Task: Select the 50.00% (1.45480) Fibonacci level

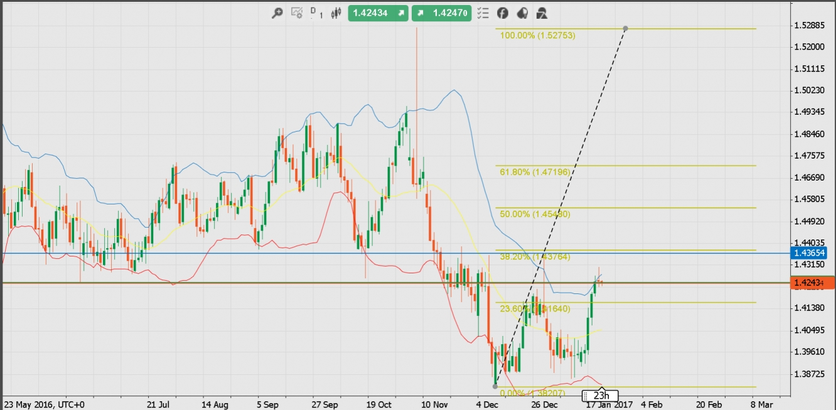Action: coord(535,214)
